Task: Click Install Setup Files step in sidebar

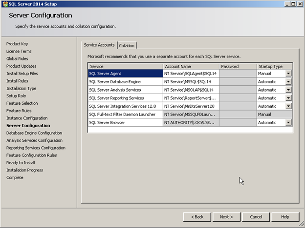Action: click(22, 74)
